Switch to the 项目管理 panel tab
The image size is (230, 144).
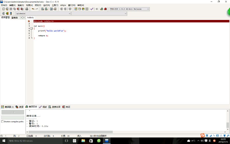[5, 17]
